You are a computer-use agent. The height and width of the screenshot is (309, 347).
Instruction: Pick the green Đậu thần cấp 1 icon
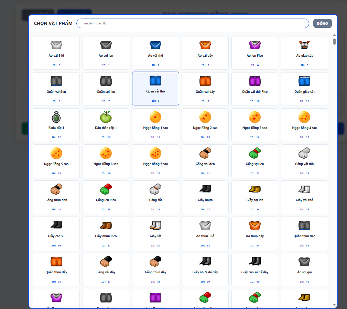point(106,117)
